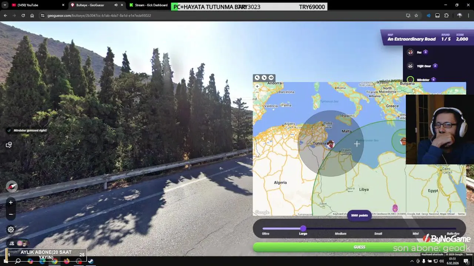The image size is (474, 266).
Task: Toggle the sticky map pin control
Action: 271,78
